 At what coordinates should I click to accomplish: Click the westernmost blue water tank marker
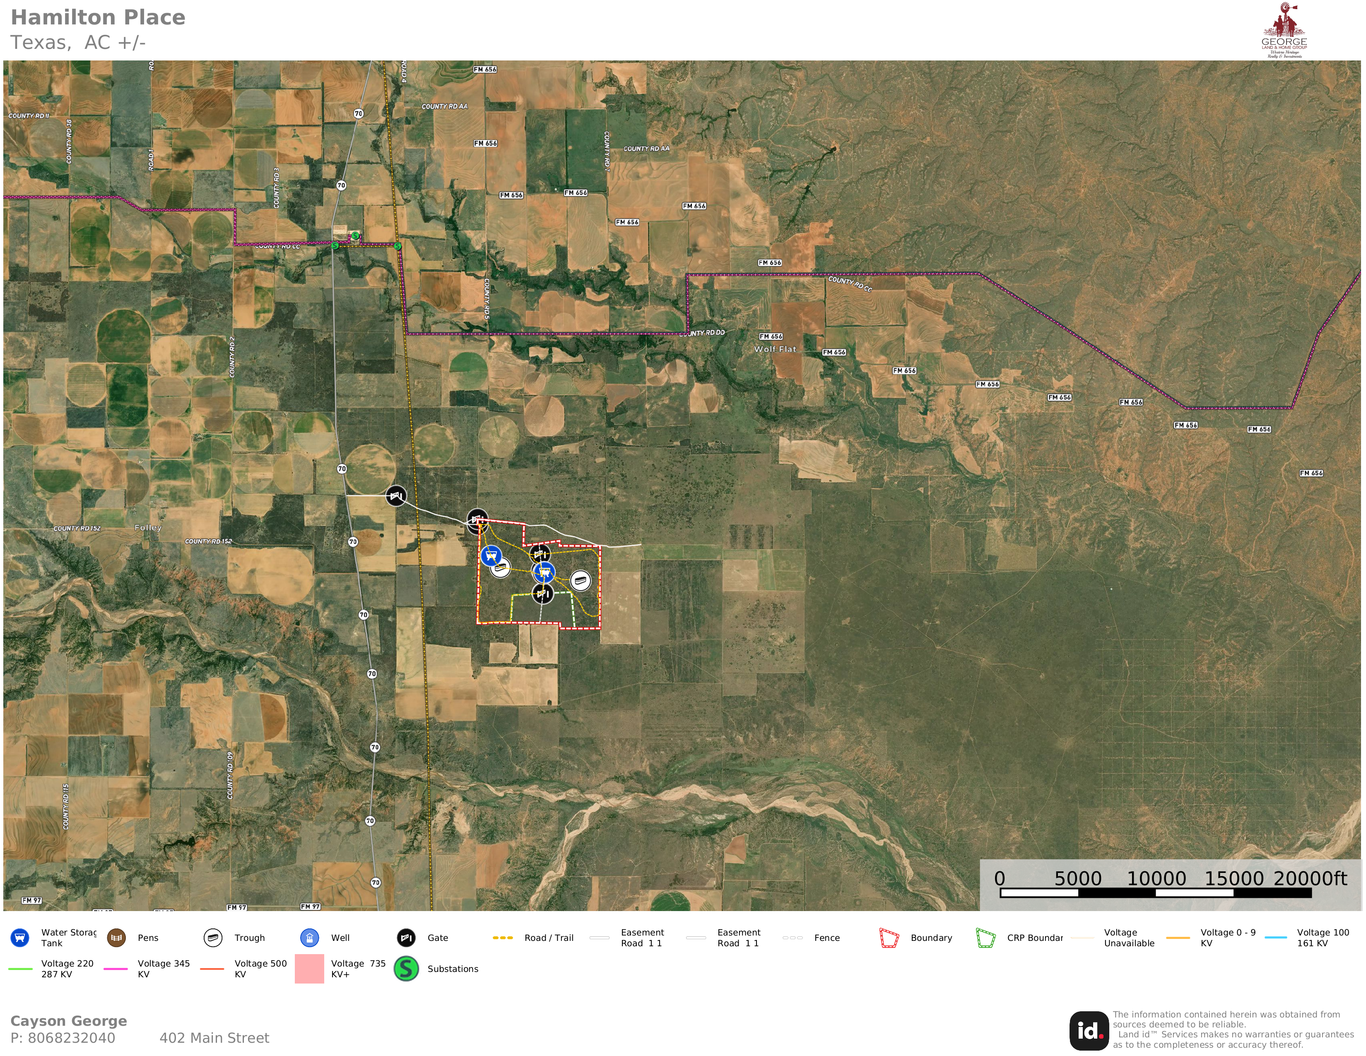click(491, 555)
